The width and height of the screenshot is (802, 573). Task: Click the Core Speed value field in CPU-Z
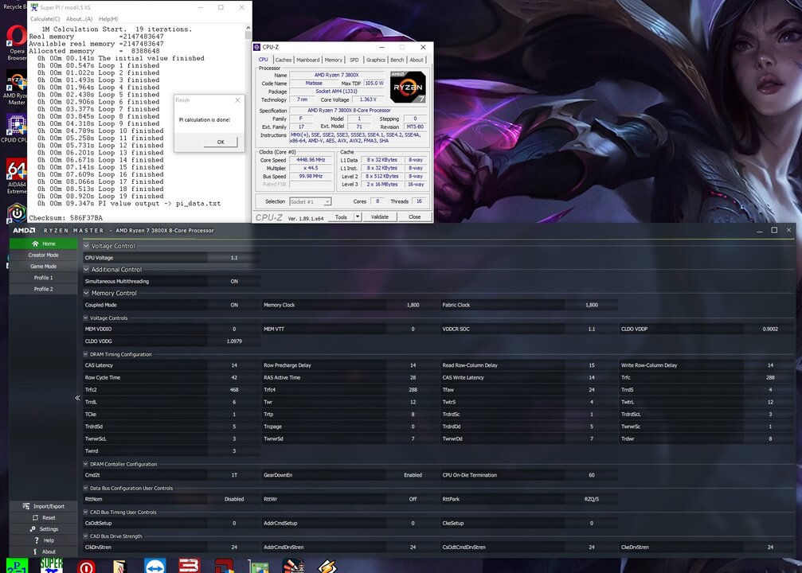311,160
